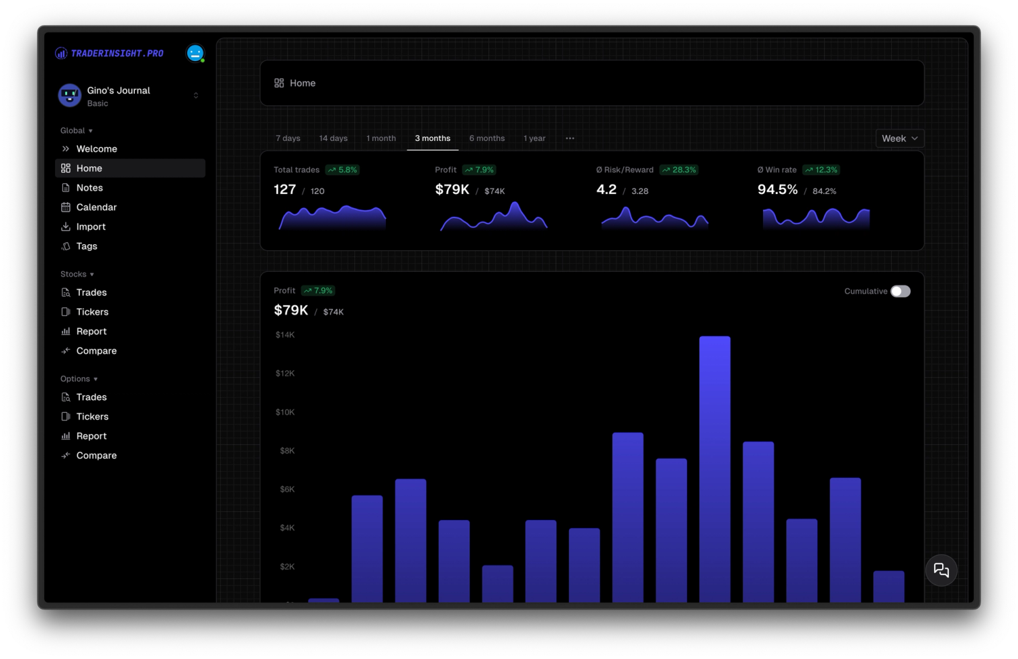Collapse the Global section

pos(77,131)
